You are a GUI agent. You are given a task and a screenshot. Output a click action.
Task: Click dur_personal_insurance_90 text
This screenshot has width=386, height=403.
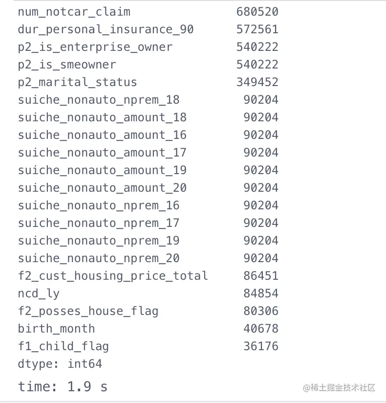(106, 29)
